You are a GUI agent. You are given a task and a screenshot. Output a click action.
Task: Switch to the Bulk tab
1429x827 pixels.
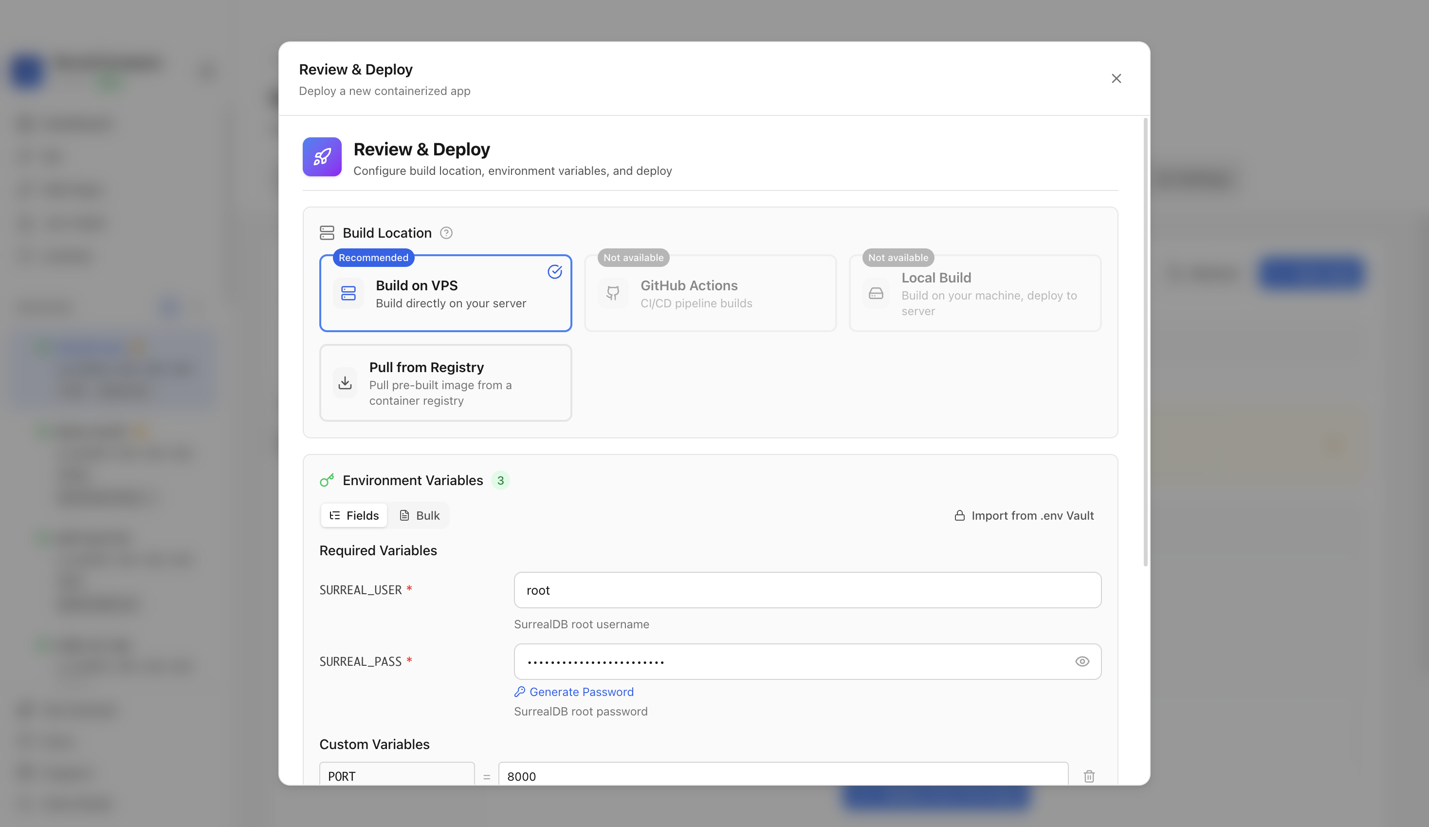[420, 515]
